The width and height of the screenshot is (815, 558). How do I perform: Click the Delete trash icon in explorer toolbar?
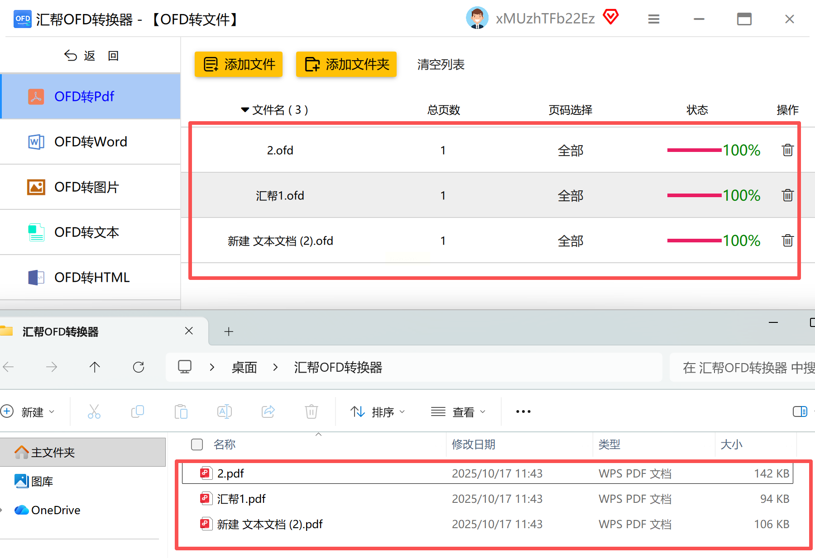(x=312, y=411)
